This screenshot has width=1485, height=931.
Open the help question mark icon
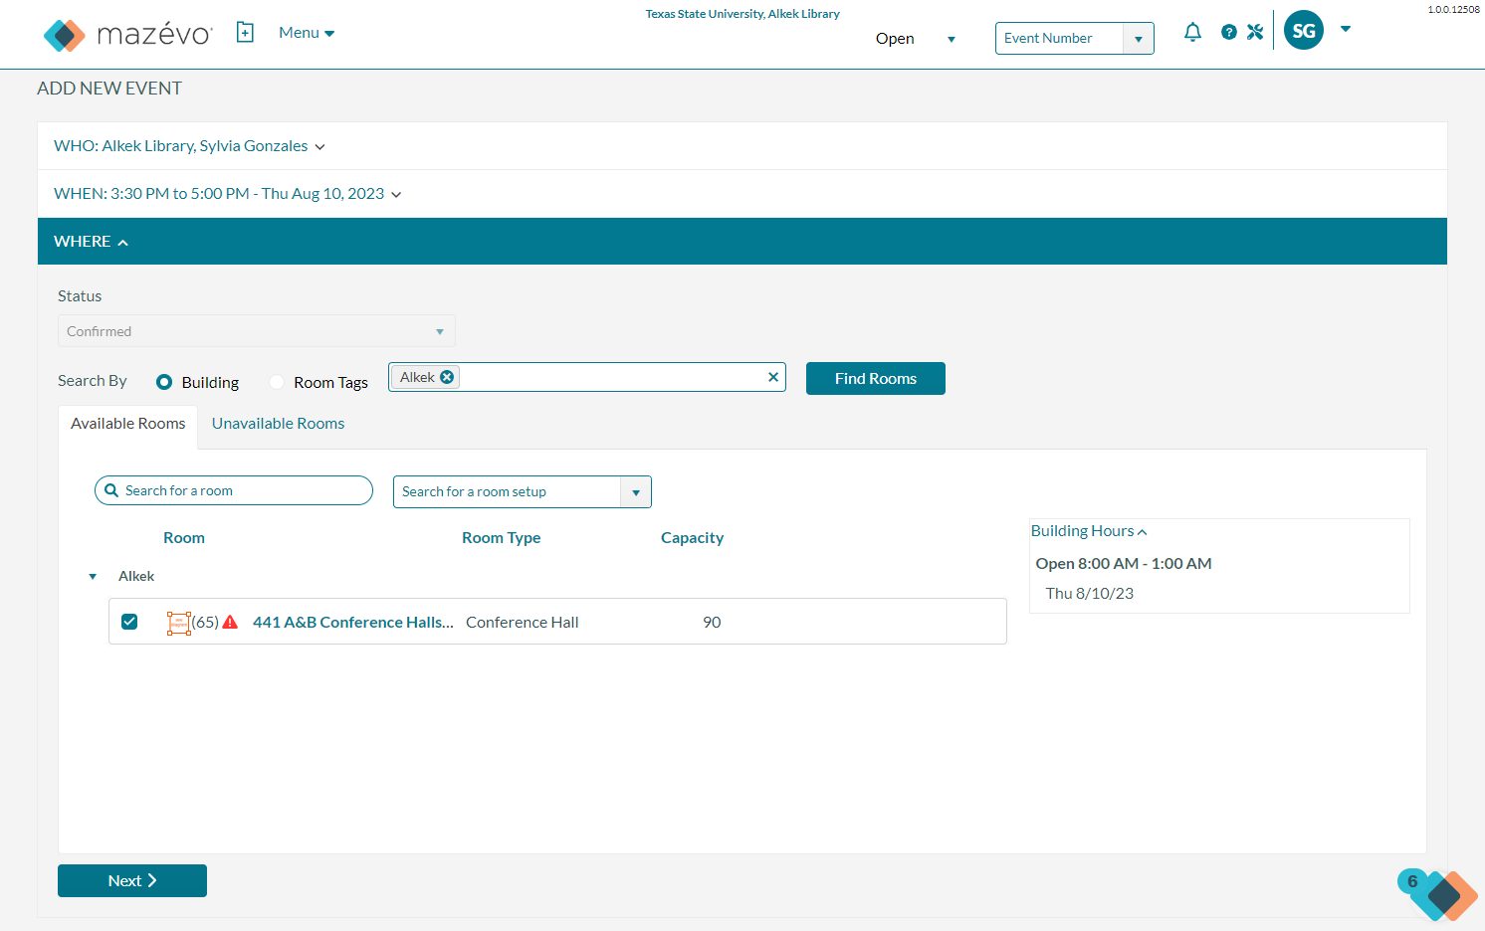(x=1229, y=32)
